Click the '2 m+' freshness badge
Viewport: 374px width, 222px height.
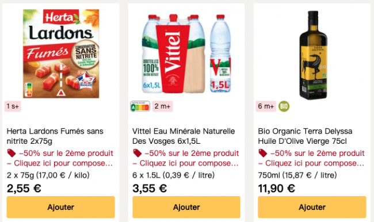tap(163, 106)
